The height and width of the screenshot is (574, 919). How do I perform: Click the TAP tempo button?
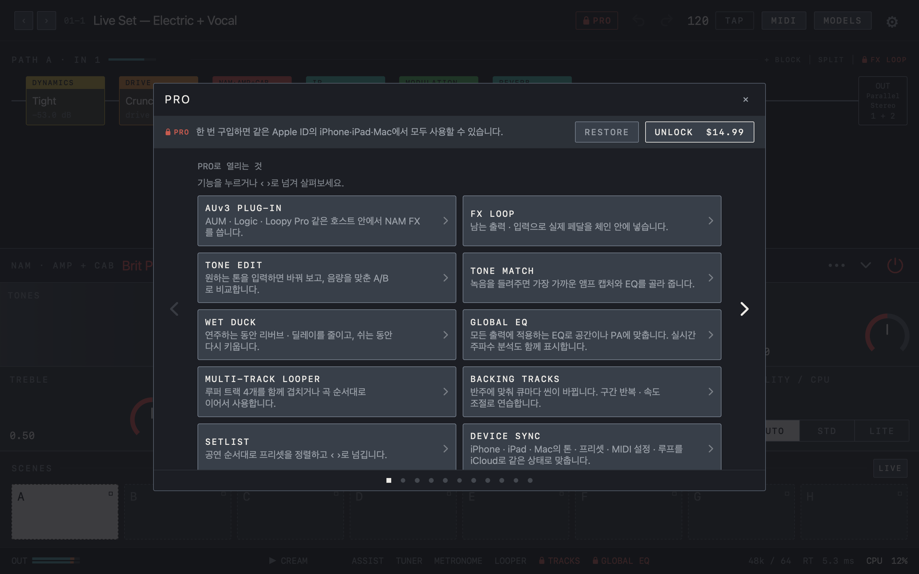[x=734, y=20]
